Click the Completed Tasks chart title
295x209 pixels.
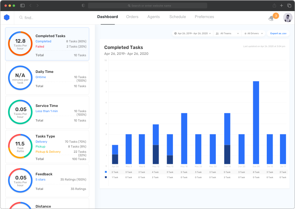(123, 48)
